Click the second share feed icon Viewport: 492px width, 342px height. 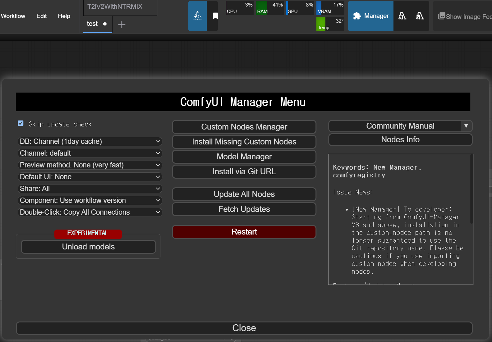(420, 16)
